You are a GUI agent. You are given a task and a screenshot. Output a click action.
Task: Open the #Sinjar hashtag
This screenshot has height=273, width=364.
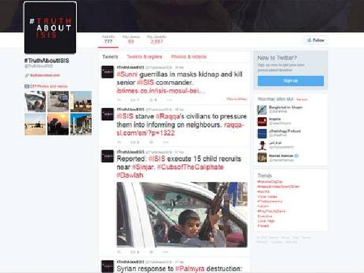coord(143,167)
